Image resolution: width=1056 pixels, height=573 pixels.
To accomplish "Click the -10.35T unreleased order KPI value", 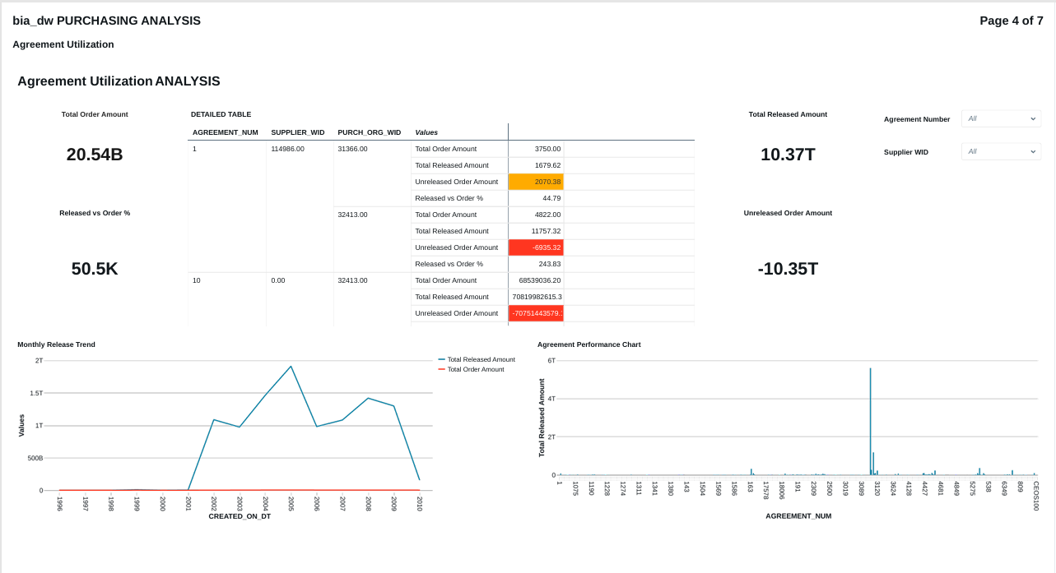I will 788,269.
